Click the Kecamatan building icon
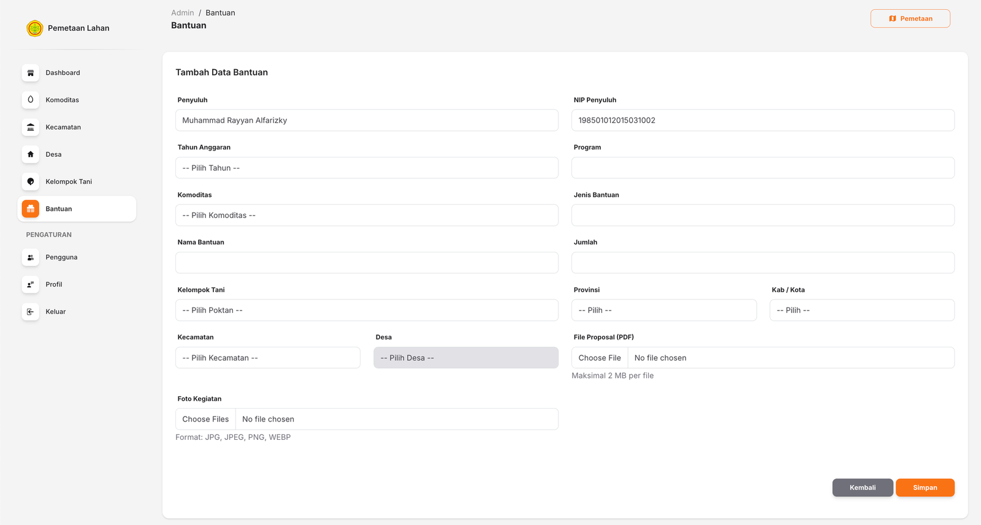Image resolution: width=981 pixels, height=525 pixels. click(x=31, y=127)
